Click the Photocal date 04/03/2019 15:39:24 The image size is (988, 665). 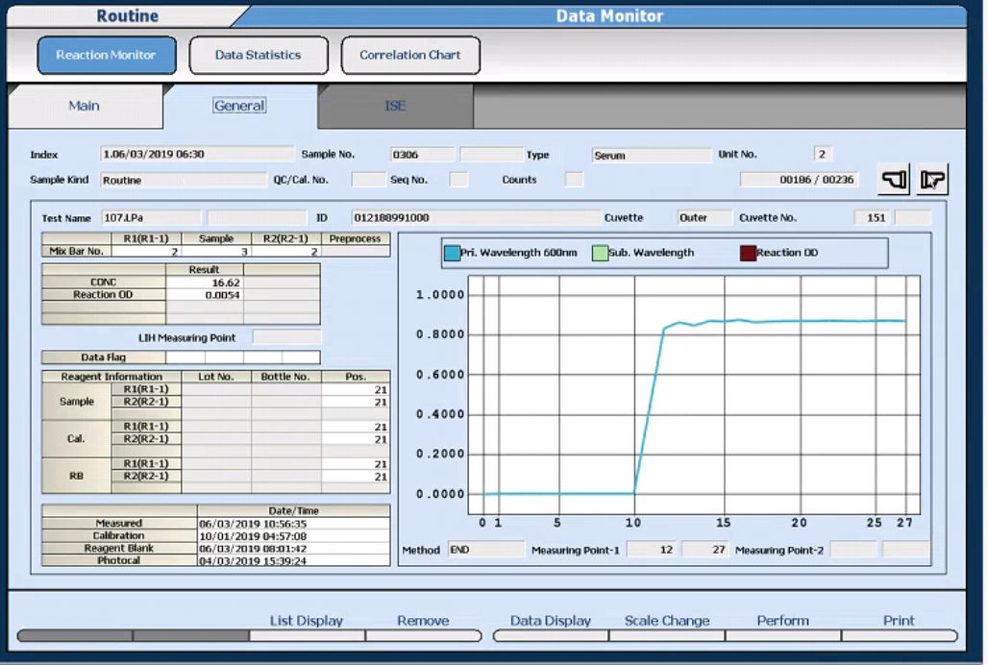pos(294,560)
